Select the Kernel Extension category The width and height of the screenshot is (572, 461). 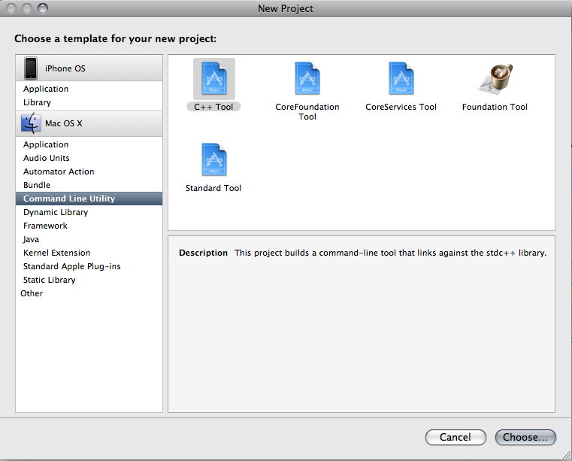tap(56, 253)
